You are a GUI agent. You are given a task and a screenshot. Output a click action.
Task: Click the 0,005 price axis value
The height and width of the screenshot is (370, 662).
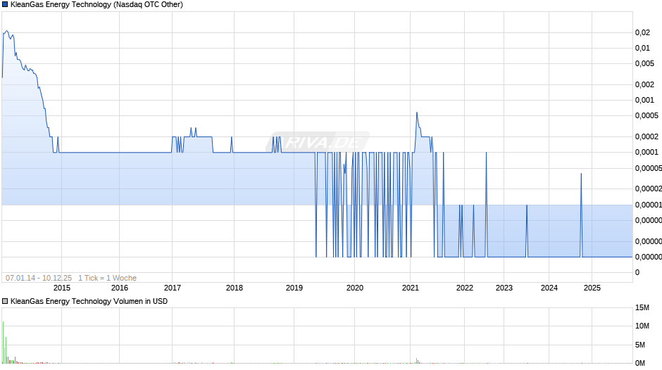point(644,64)
